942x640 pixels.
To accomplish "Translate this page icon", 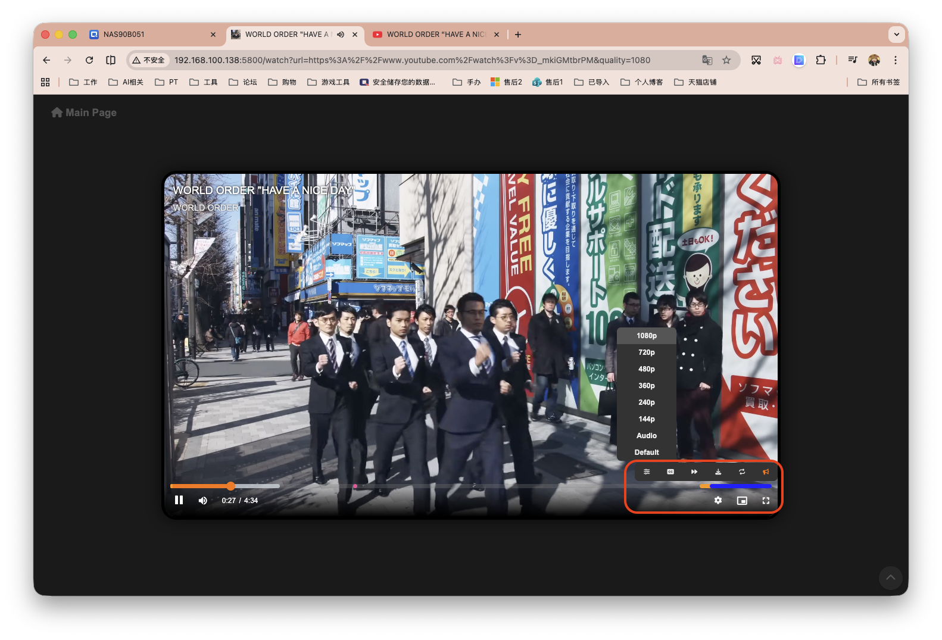I will [707, 60].
